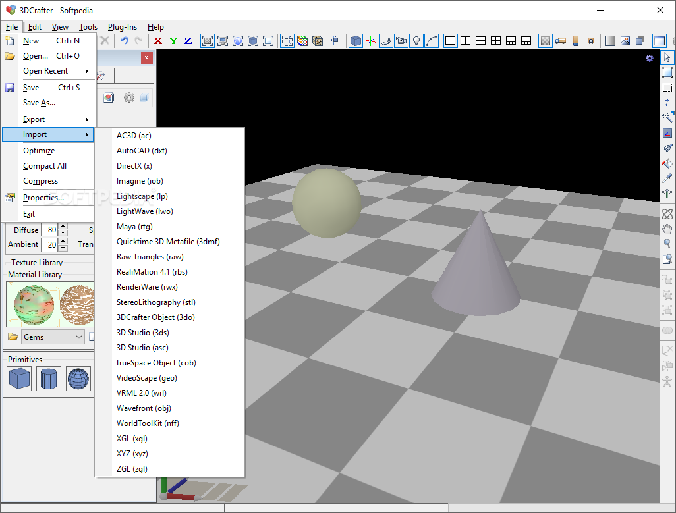
Task: Toggle the camera display toolbar button
Action: [x=401, y=40]
